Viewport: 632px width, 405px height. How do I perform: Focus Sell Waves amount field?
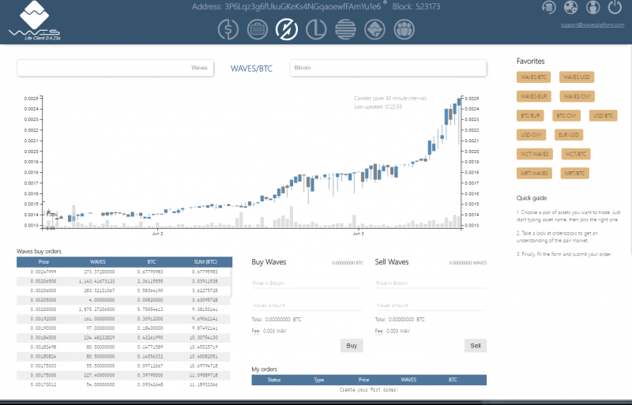pyautogui.click(x=431, y=306)
